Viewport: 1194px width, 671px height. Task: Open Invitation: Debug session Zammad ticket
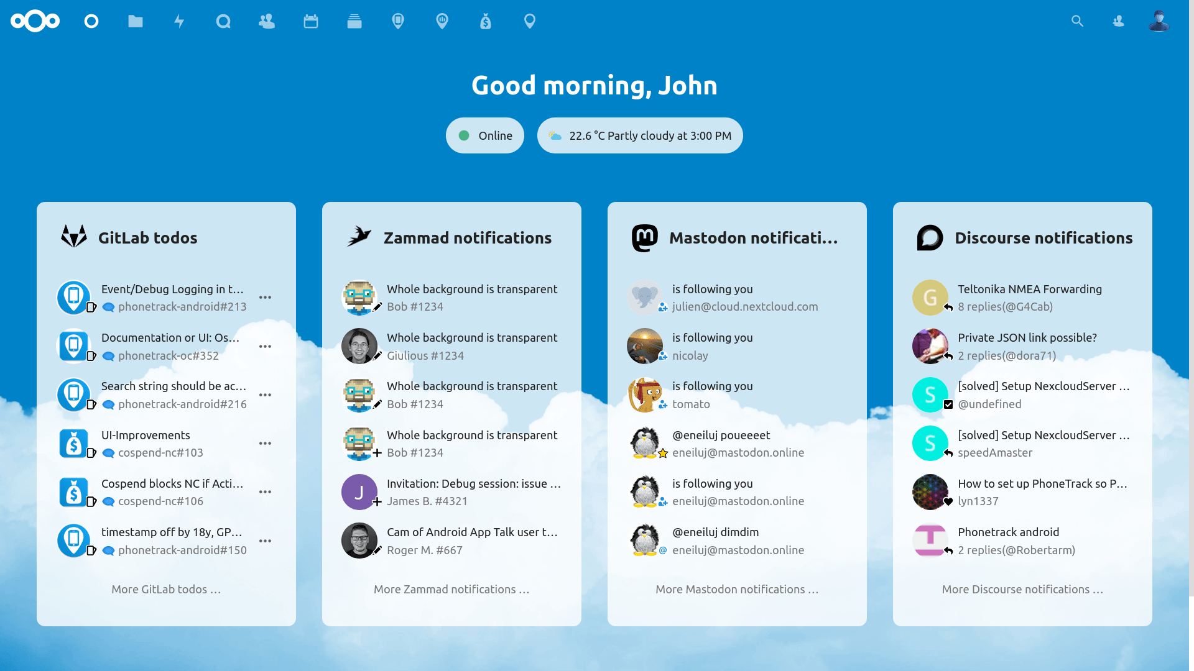473,484
